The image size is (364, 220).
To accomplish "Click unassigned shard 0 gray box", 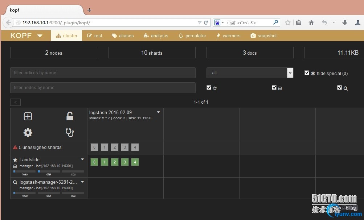I will (x=94, y=147).
